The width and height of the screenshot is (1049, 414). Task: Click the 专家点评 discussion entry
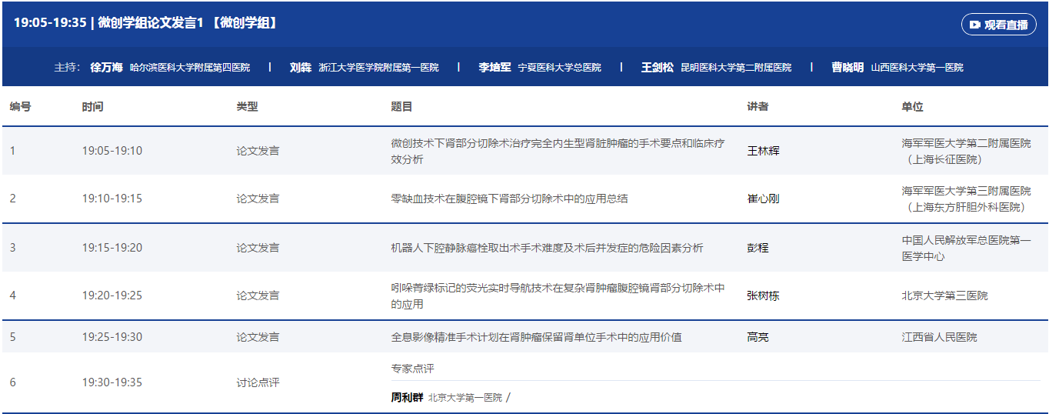(412, 369)
